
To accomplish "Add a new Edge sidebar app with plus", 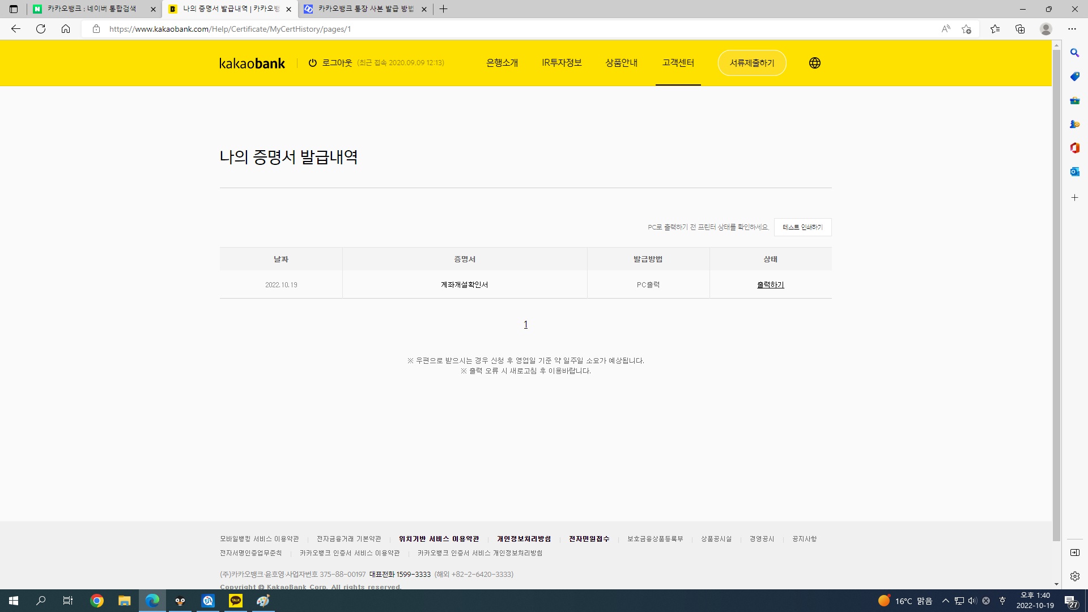I will click(1074, 198).
